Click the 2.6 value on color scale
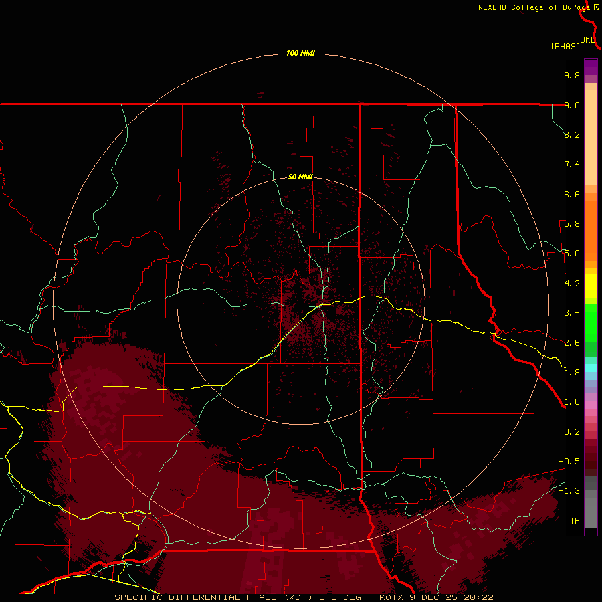This screenshot has height=602, width=602. pyautogui.click(x=572, y=343)
